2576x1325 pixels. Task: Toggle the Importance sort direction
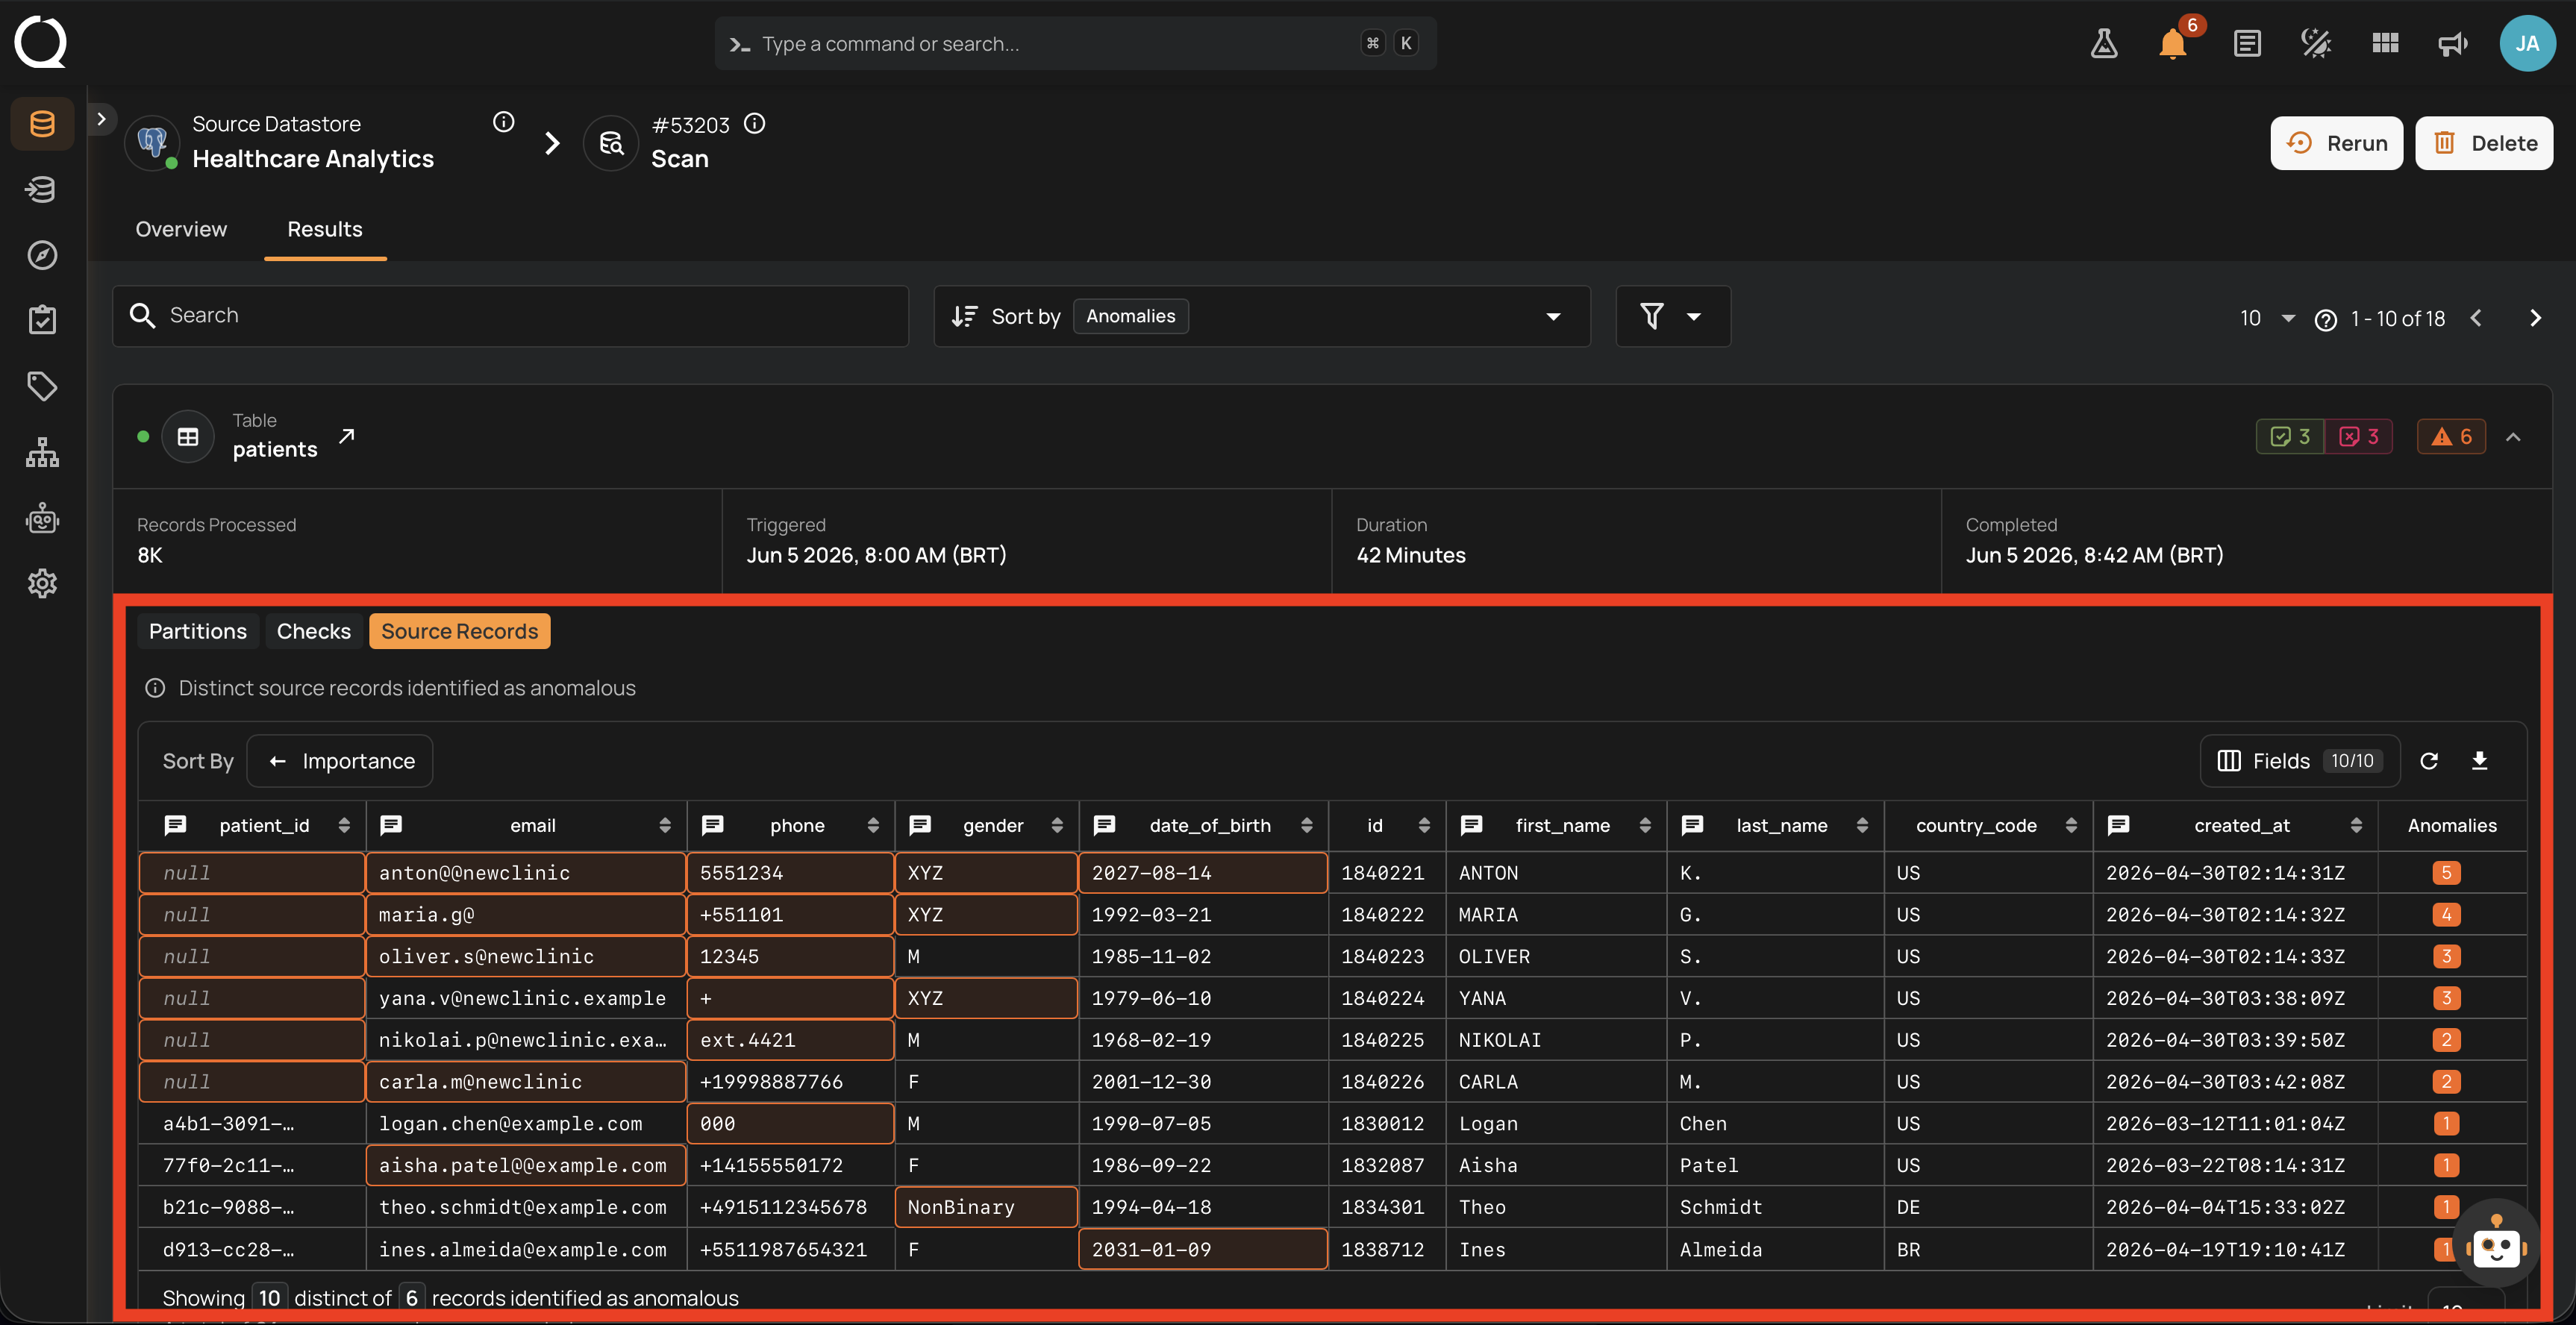point(340,761)
